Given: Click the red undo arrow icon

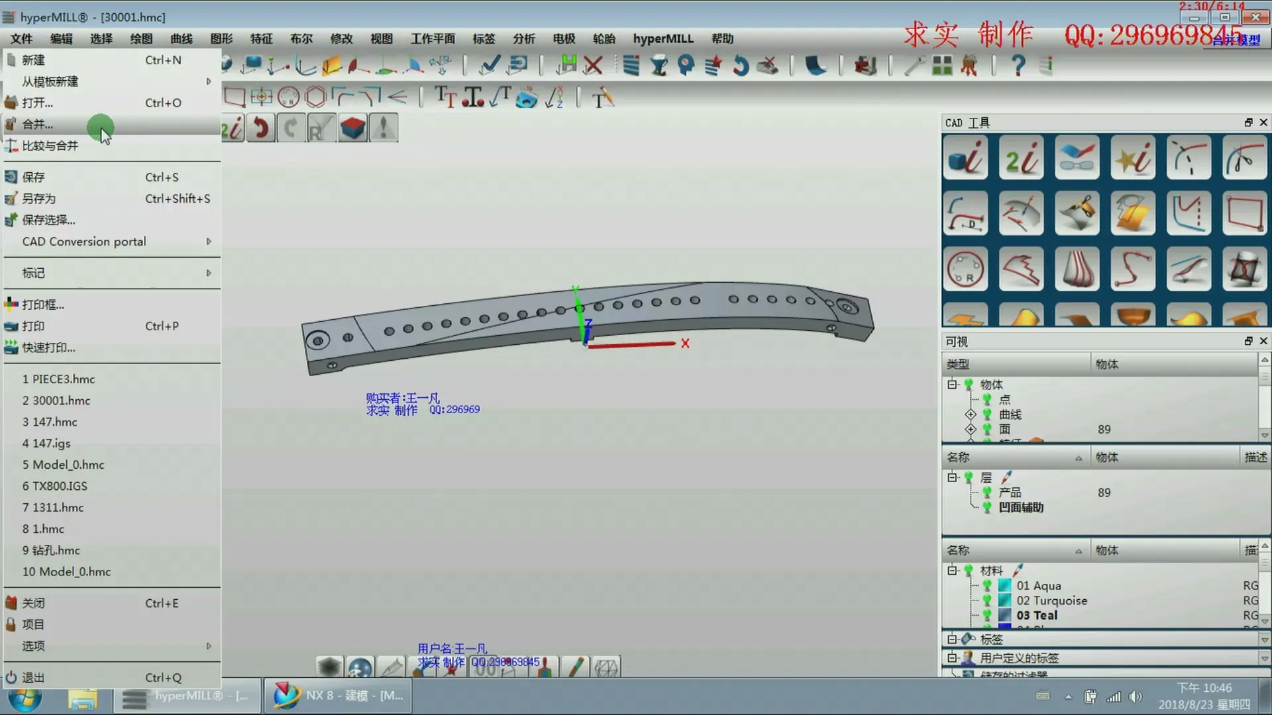Looking at the screenshot, I should (261, 128).
